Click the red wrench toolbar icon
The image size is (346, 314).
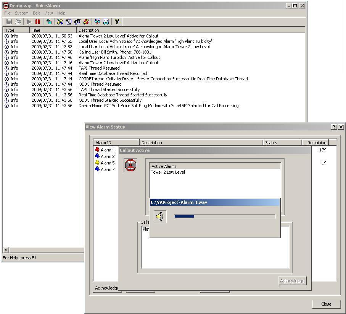[86, 22]
